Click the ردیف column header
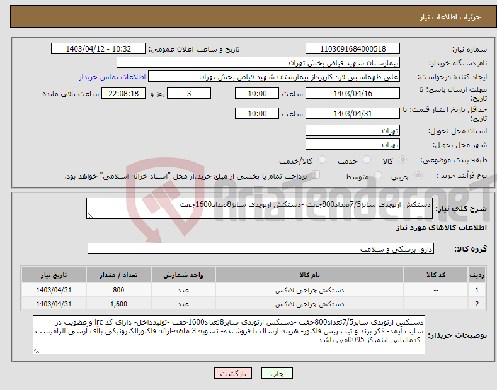This screenshot has width=497, height=390. (477, 275)
